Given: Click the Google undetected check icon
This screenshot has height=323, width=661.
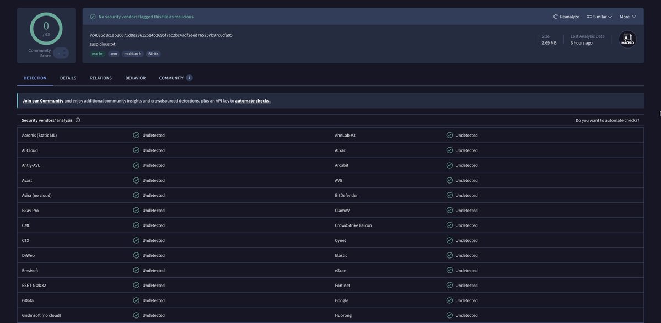Looking at the screenshot, I should (x=449, y=300).
